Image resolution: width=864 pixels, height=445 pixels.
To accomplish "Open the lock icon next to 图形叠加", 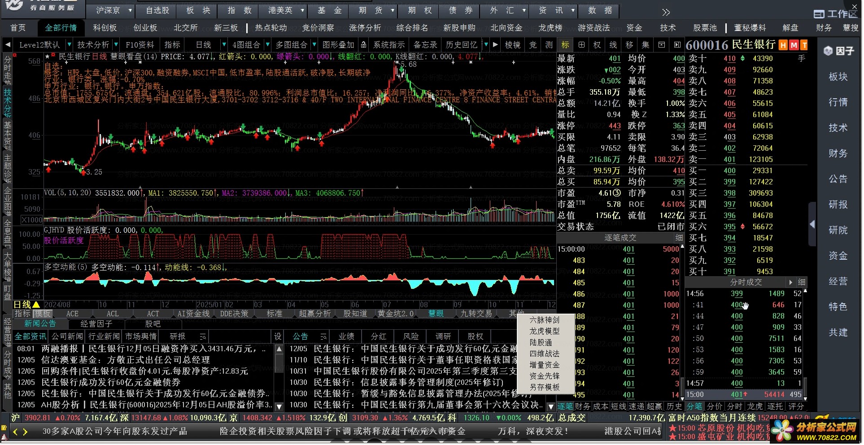I will pyautogui.click(x=364, y=45).
